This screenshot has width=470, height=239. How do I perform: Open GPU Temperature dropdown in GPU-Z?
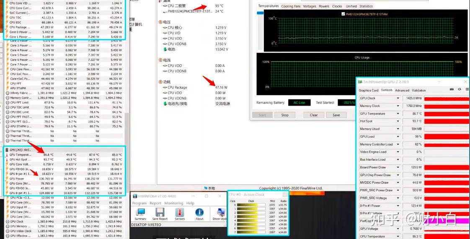pos(398,114)
